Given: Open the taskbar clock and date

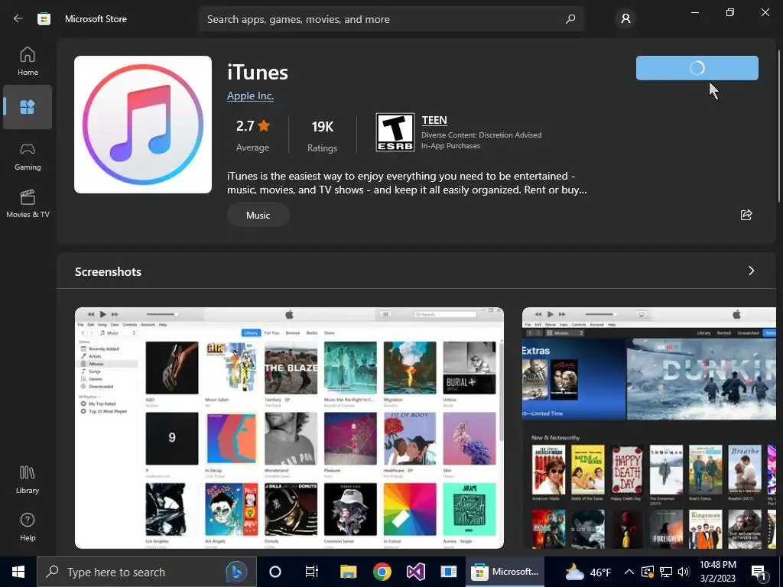Looking at the screenshot, I should click(x=717, y=572).
